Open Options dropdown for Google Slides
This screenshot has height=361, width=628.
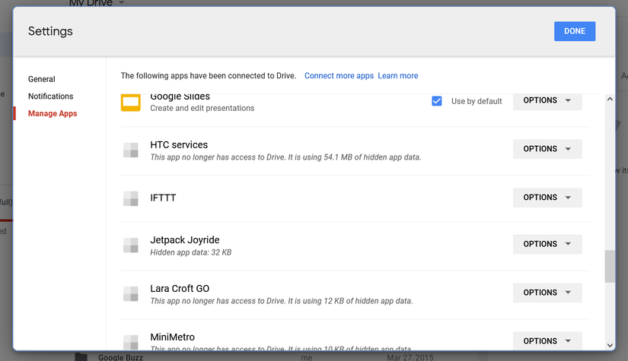pyautogui.click(x=547, y=100)
